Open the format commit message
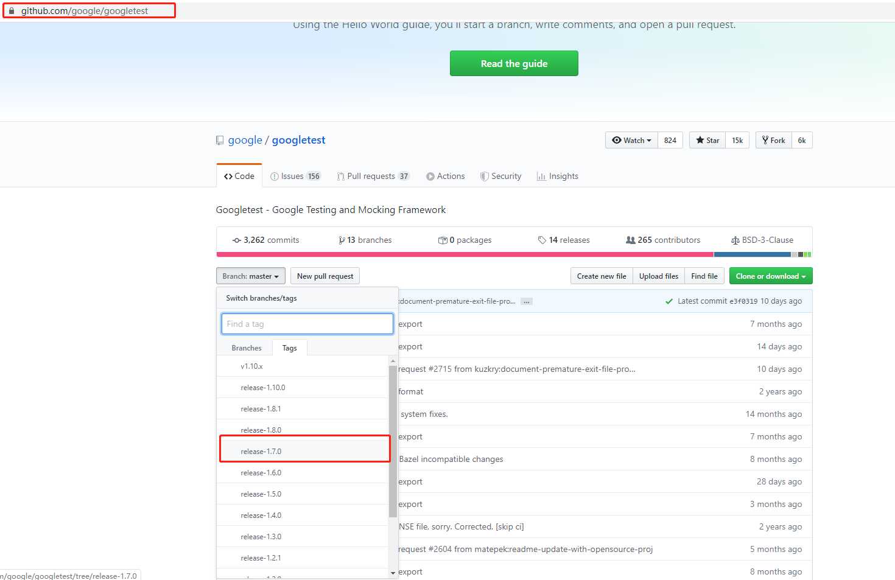Screen dimensions: 895x580 [x=411, y=391]
